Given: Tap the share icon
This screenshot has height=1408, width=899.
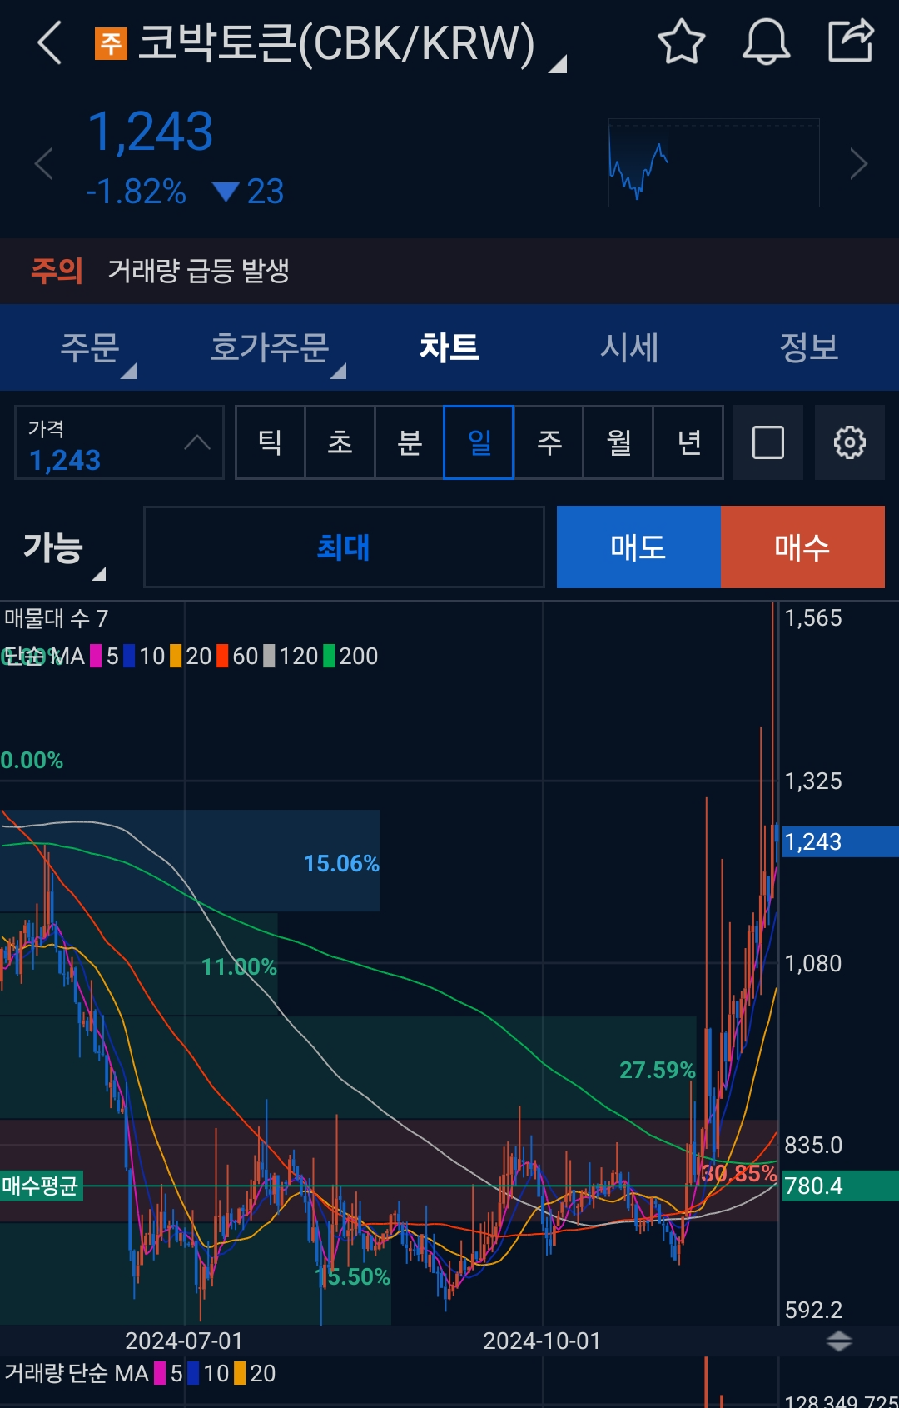Looking at the screenshot, I should pos(851,41).
